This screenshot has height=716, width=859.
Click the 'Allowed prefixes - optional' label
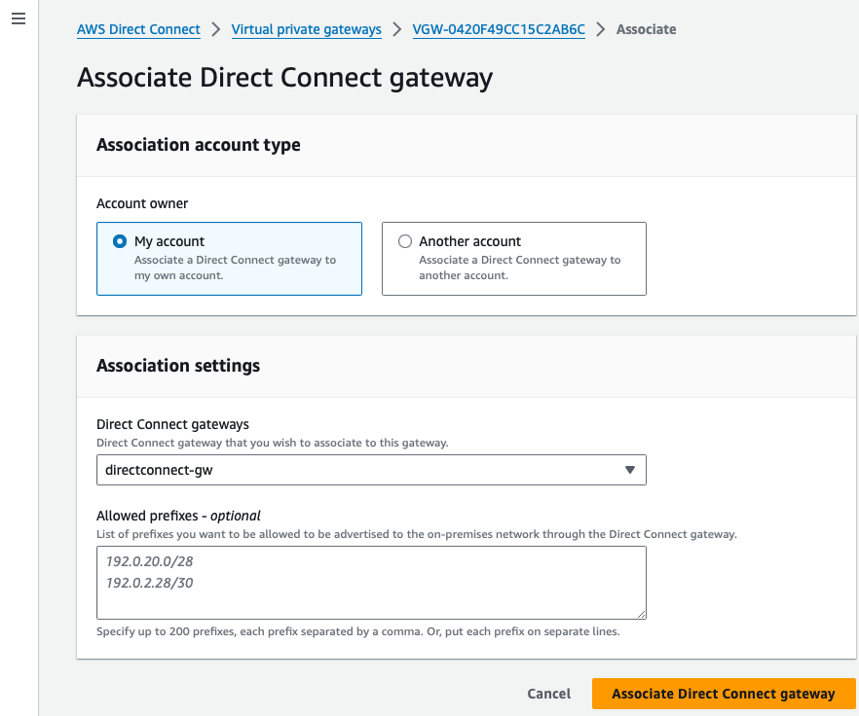point(178,516)
